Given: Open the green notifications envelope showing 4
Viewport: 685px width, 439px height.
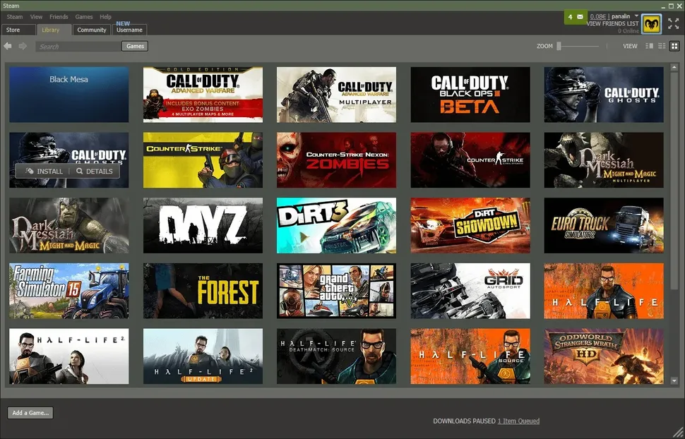Looking at the screenshot, I should tap(576, 17).
